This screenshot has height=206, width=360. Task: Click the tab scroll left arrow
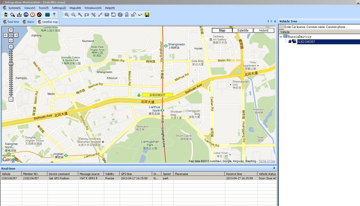(268, 21)
